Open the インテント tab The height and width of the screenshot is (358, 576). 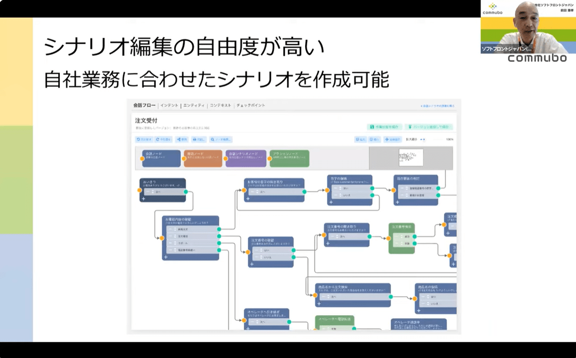point(169,105)
